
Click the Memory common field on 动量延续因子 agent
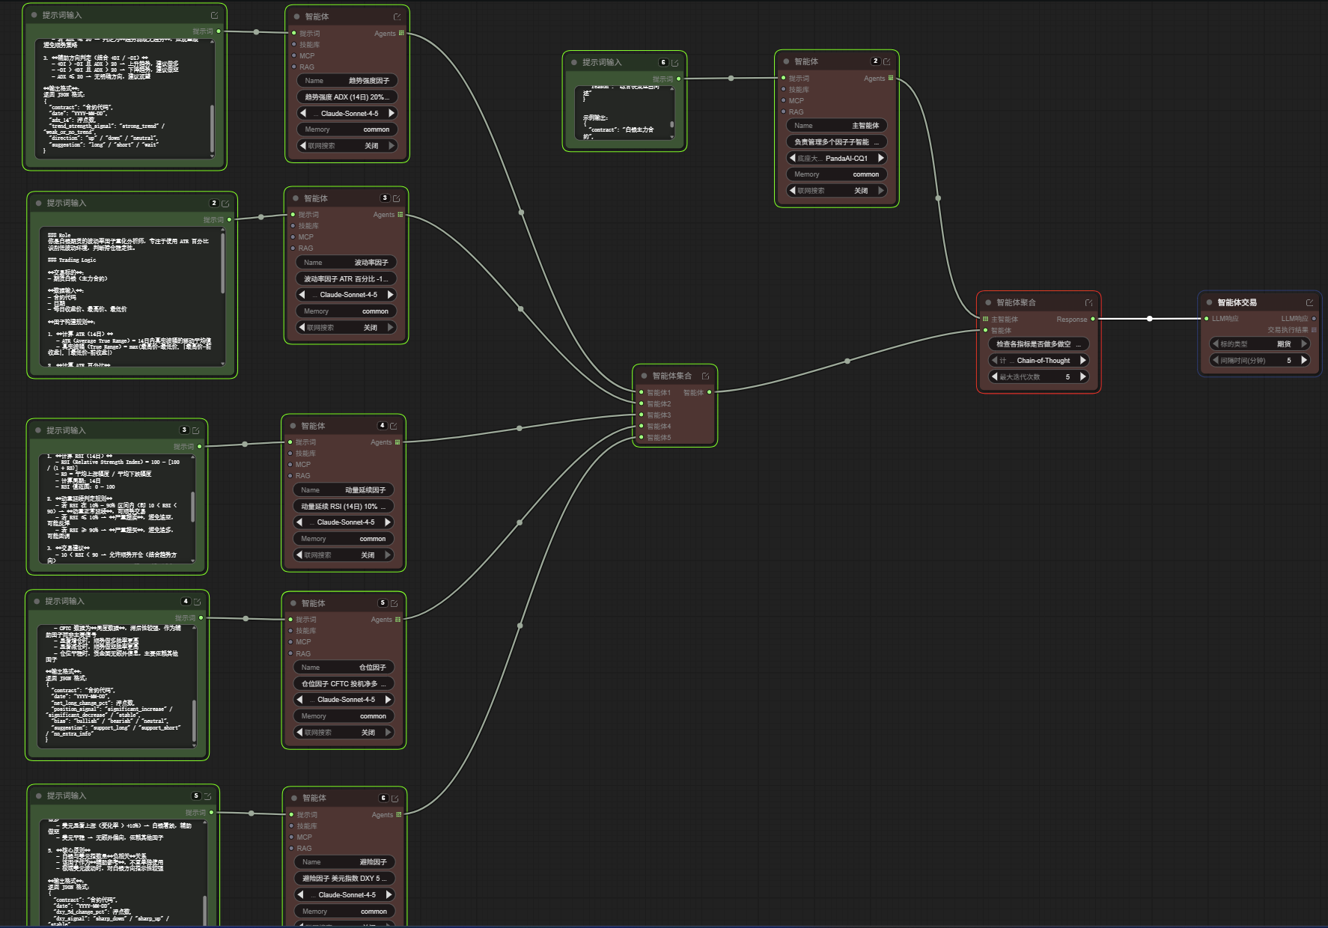(343, 539)
